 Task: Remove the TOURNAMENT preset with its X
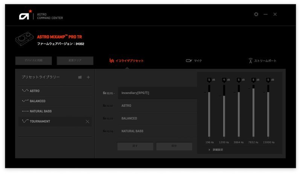[87, 121]
